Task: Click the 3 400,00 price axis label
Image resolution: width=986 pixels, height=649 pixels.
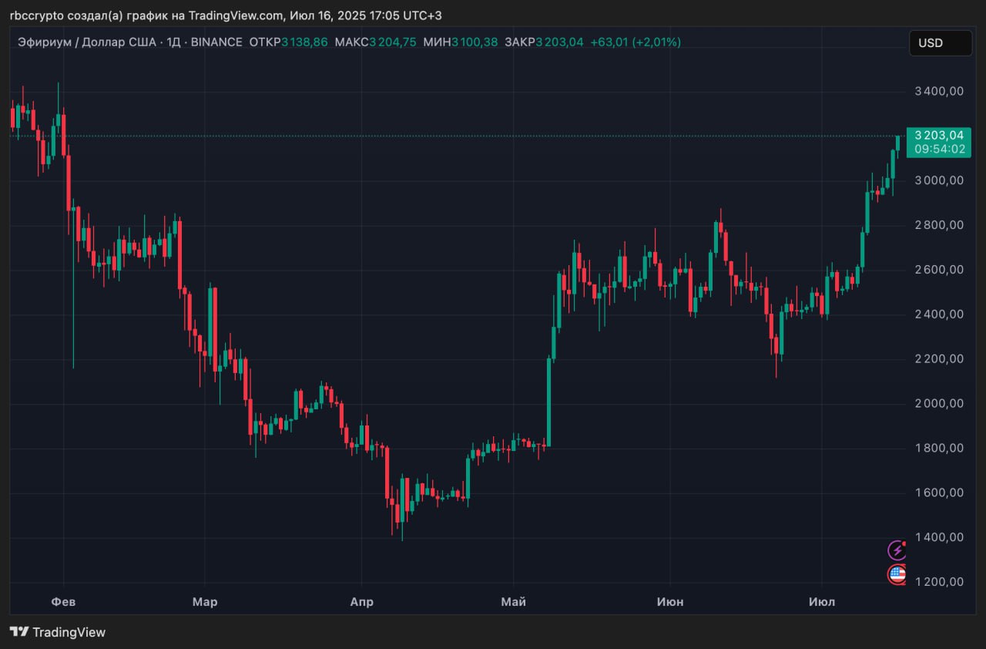Action: [939, 91]
